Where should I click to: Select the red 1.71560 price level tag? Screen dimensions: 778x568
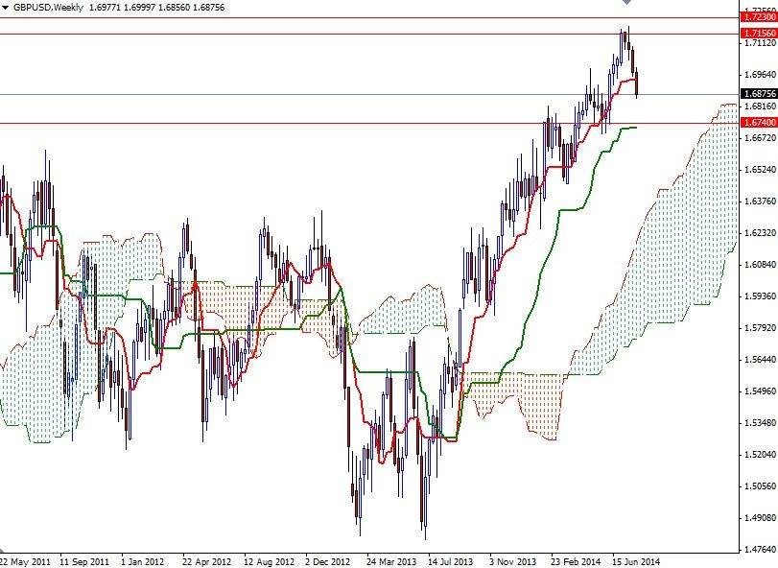tap(757, 34)
